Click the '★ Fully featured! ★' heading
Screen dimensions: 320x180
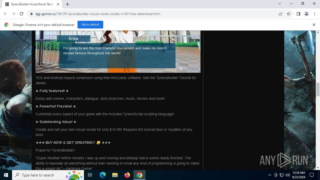pyautogui.click(x=52, y=91)
